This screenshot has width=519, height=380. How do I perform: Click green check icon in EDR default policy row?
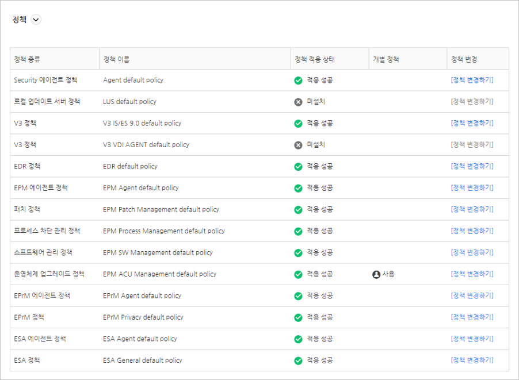298,167
